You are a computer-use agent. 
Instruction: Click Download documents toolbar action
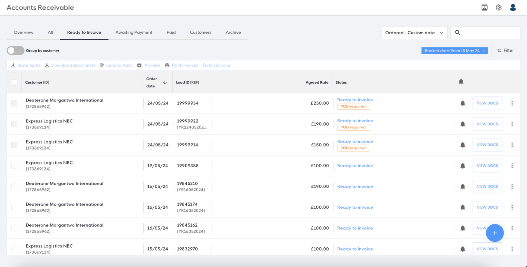point(70,65)
